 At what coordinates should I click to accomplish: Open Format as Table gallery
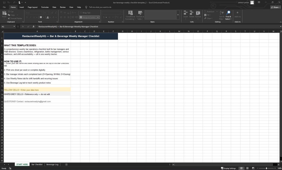point(140,15)
